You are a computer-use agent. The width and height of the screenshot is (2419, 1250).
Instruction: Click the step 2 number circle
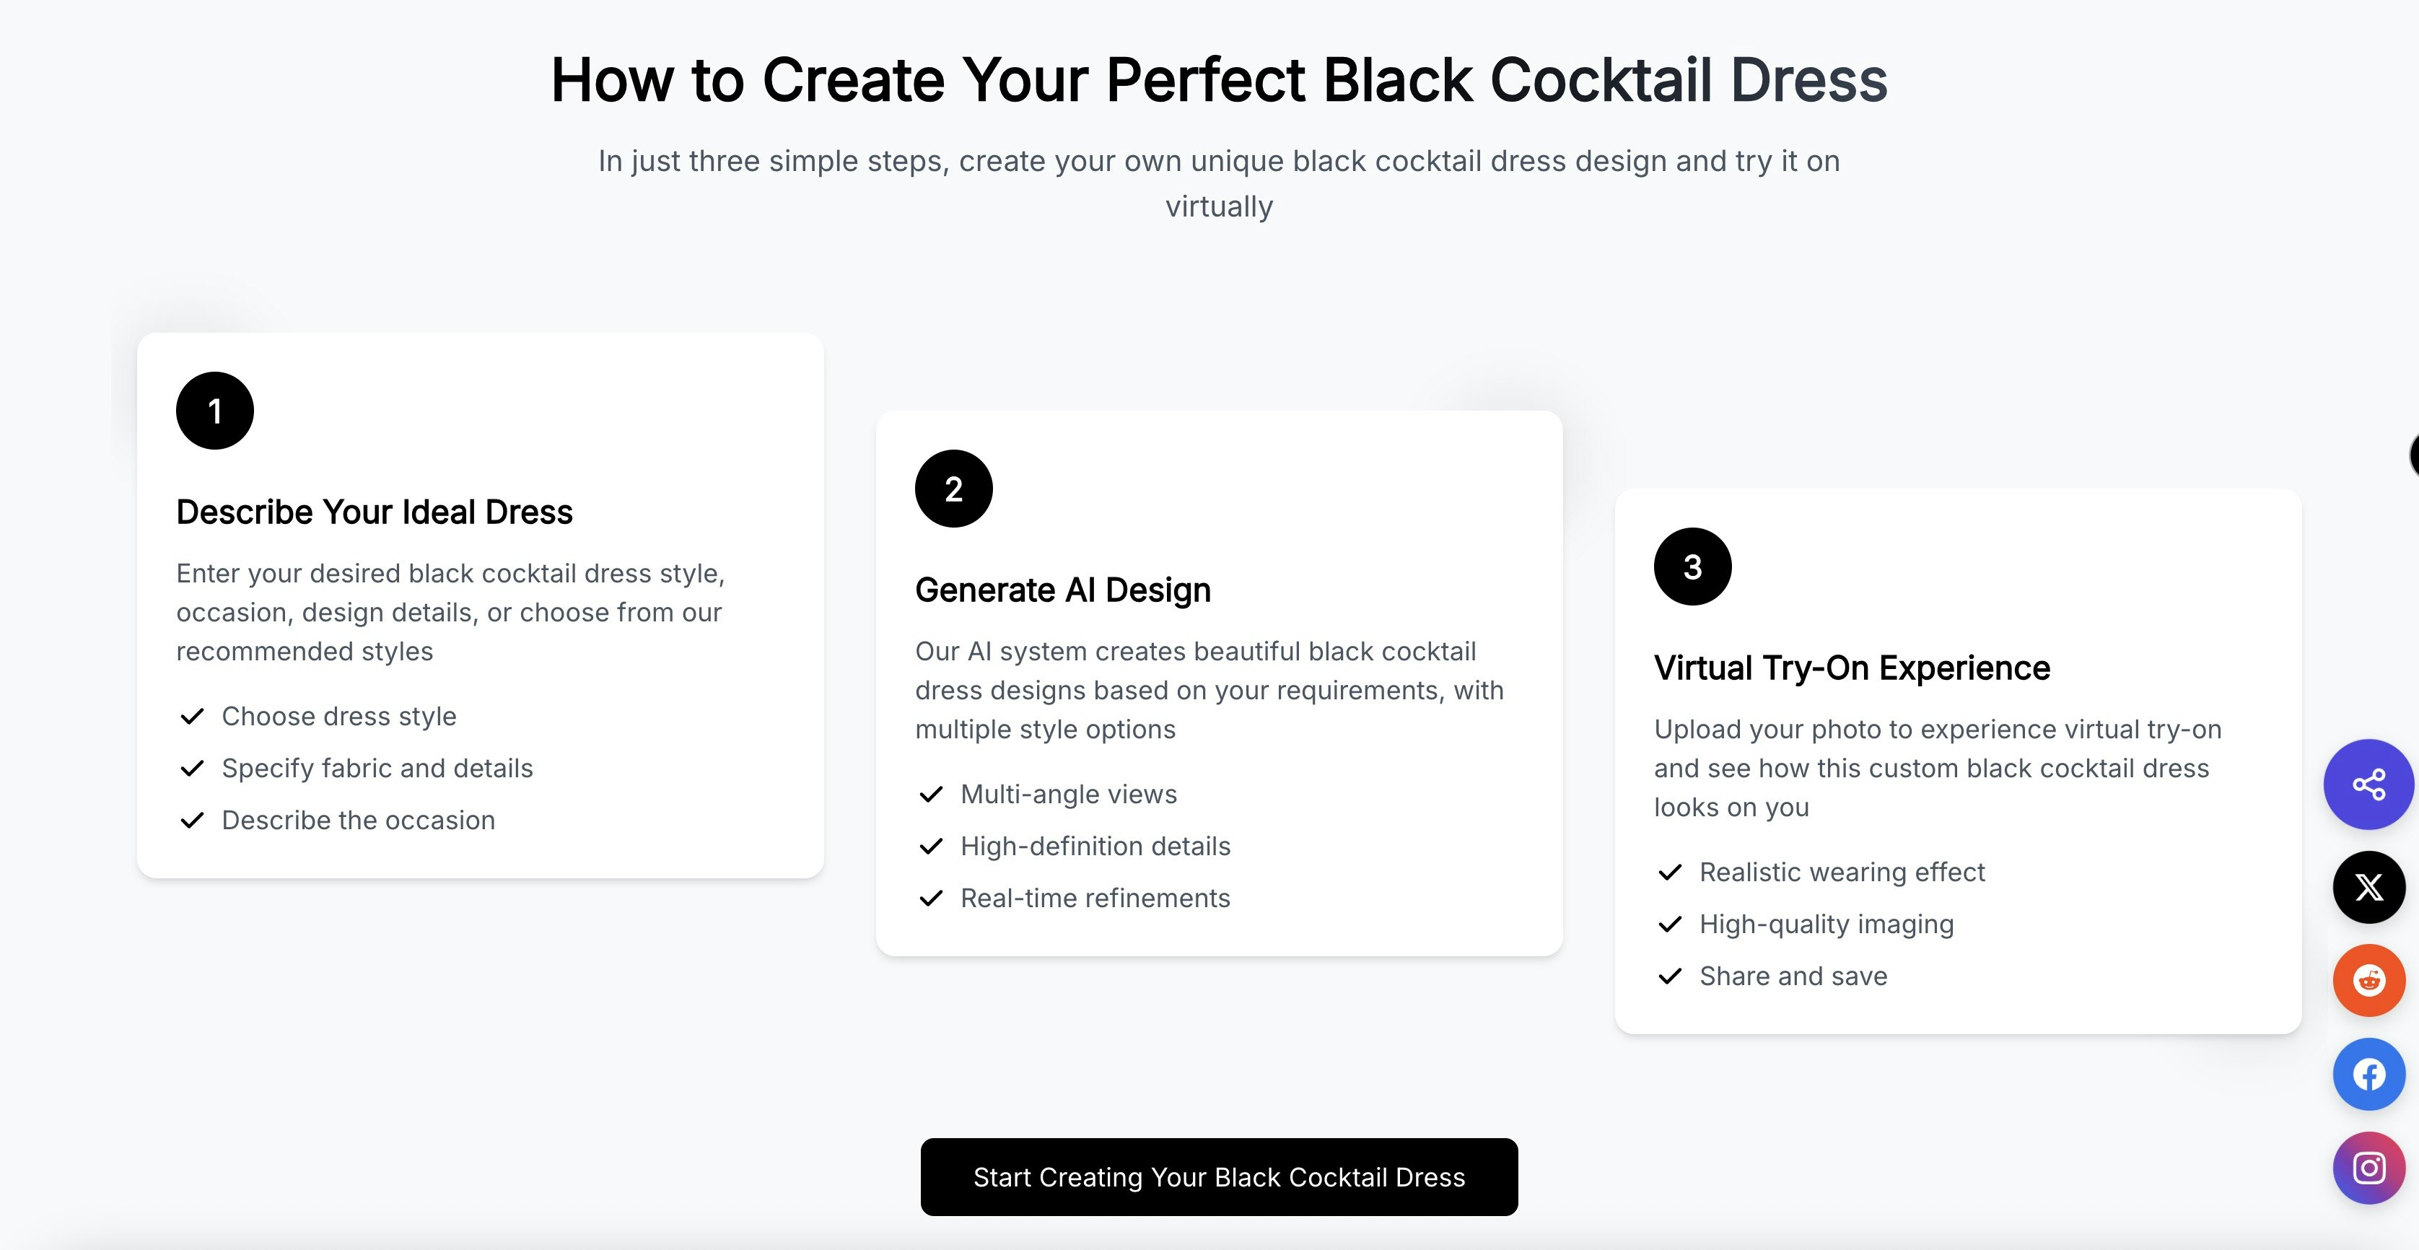pos(953,489)
